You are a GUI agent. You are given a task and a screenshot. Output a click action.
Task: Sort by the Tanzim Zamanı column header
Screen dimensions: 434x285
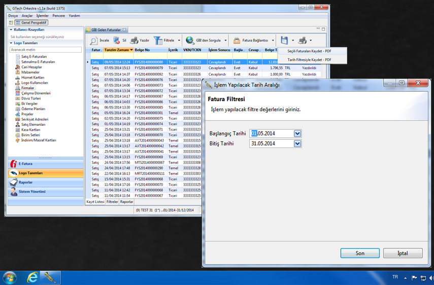click(x=118, y=50)
